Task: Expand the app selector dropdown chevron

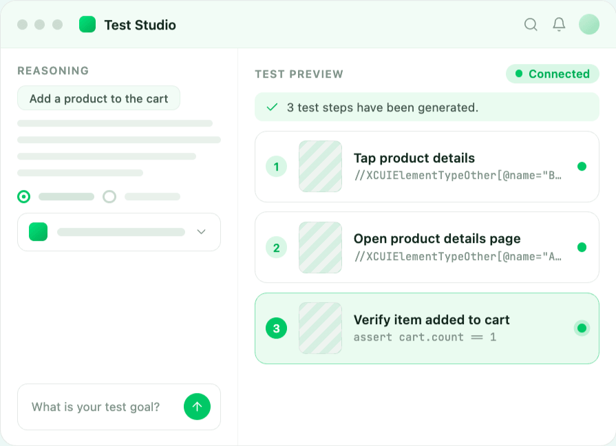Action: point(201,232)
